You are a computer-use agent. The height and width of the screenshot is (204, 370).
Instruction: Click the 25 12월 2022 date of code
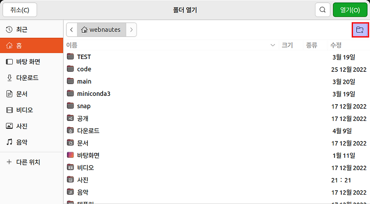(x=349, y=69)
